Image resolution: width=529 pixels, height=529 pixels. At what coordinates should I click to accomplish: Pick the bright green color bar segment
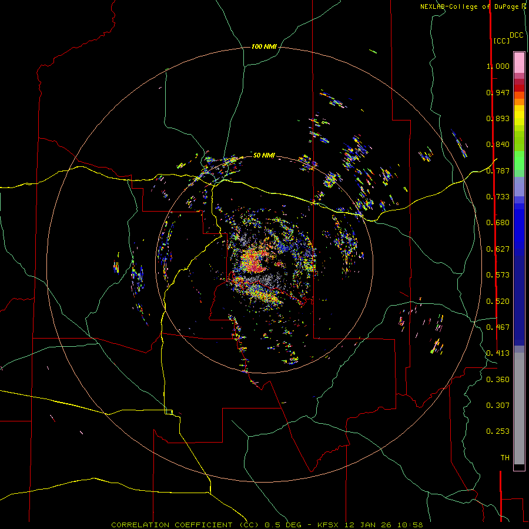tap(519, 160)
